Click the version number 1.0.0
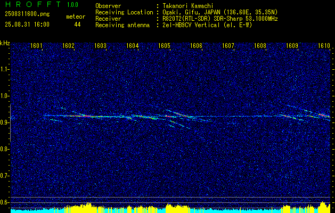Viewport: 335px width, 213px height. [x=72, y=5]
